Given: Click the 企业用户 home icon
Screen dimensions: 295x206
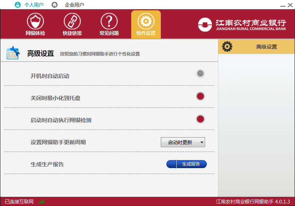Looking at the screenshot, I should tap(55, 5).
